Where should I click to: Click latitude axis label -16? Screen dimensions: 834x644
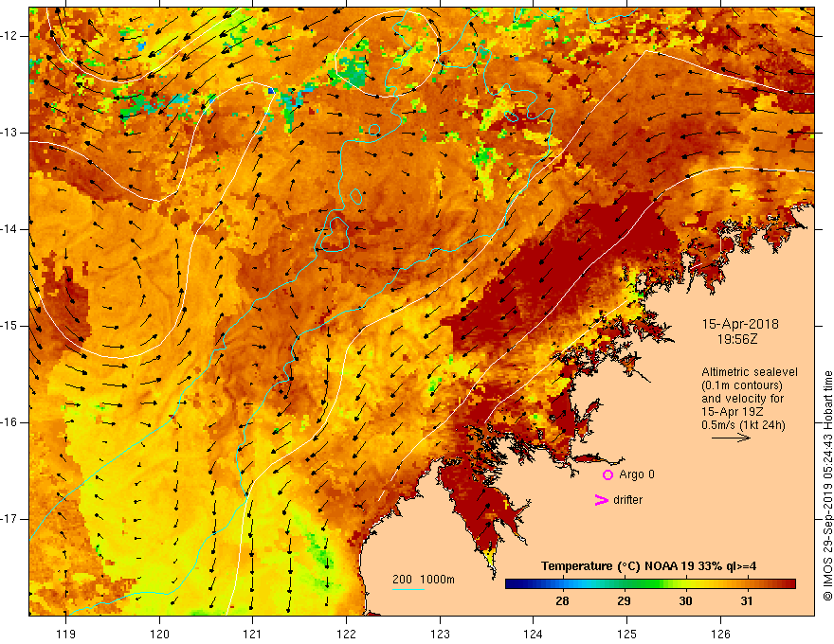[9, 423]
